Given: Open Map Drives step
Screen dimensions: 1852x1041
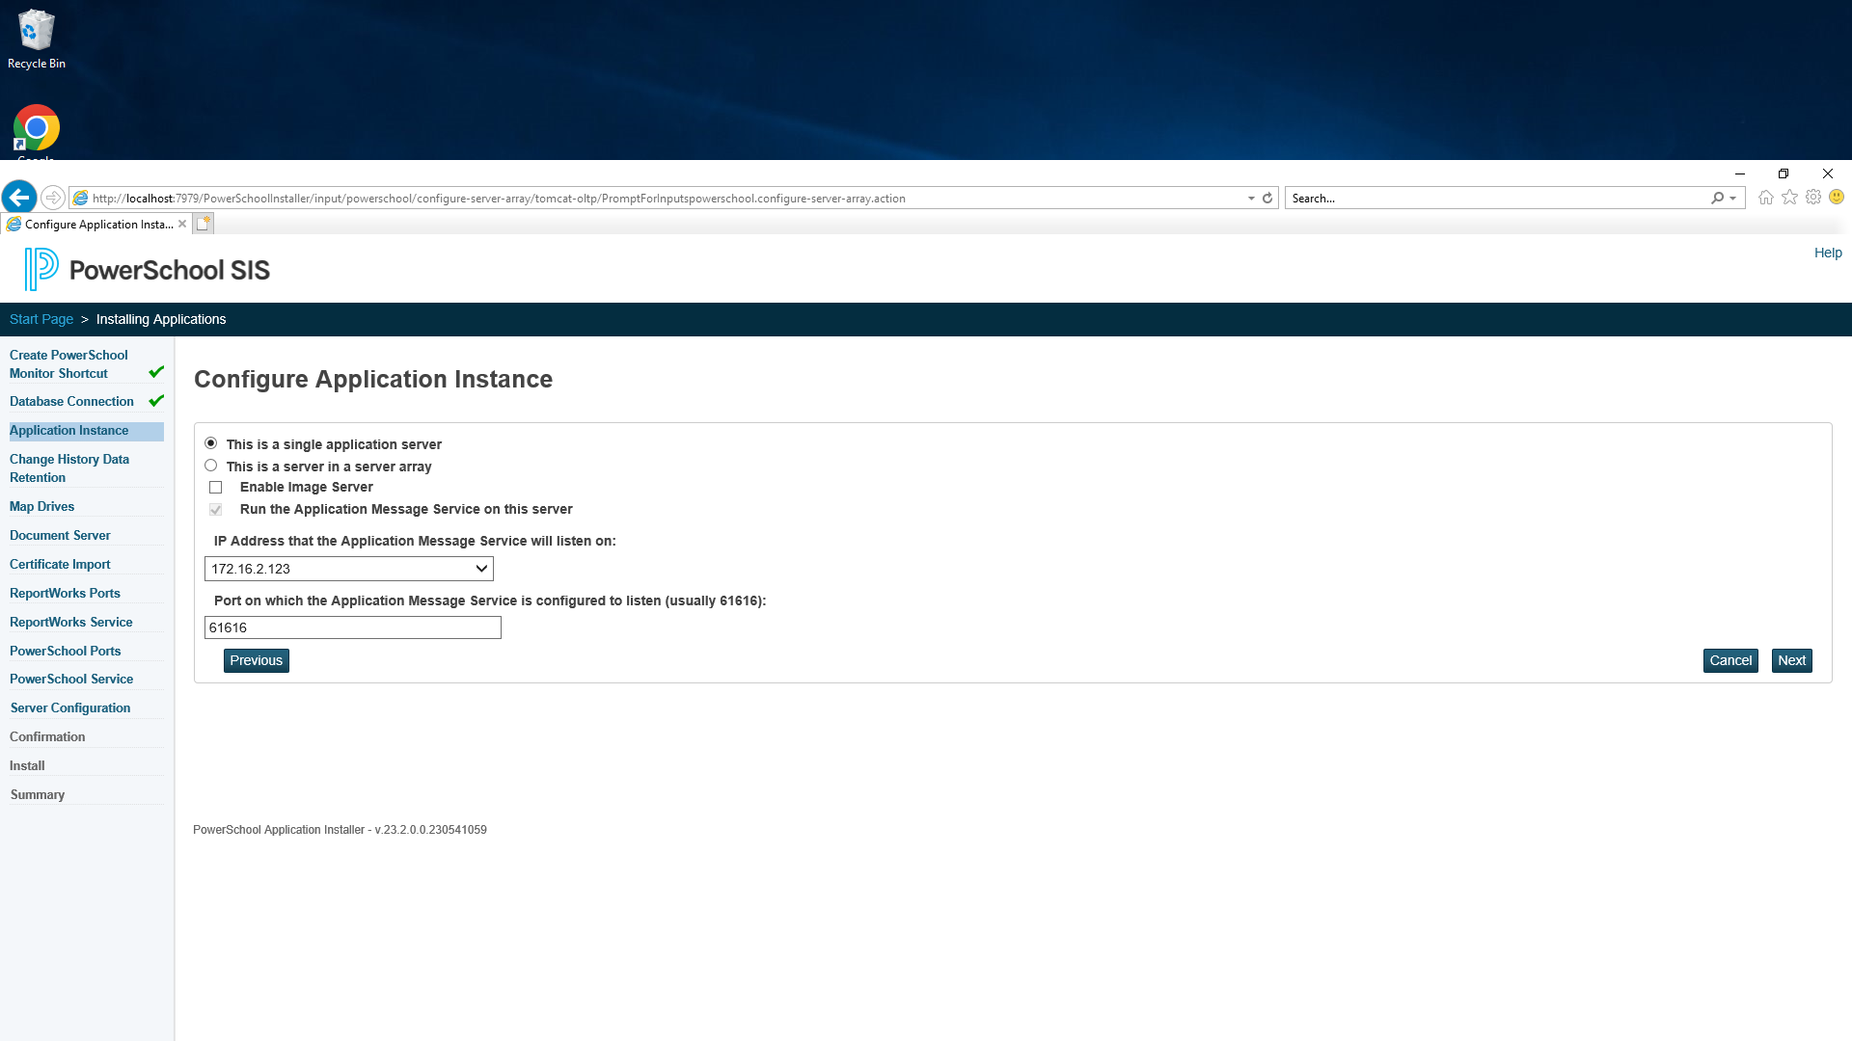Looking at the screenshot, I should (41, 506).
